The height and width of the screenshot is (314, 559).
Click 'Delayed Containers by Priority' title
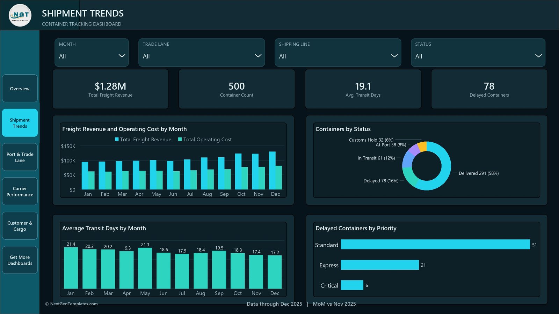click(356, 228)
